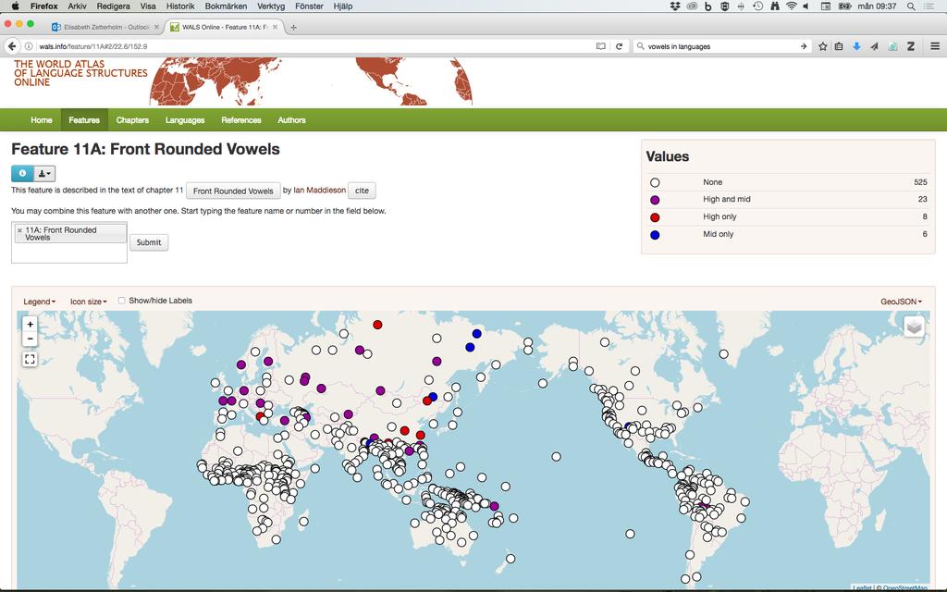Run search with the arrow in search box
The width and height of the screenshot is (947, 592).
804,46
